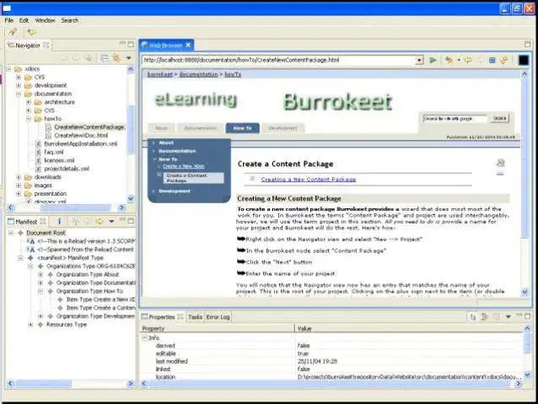Expand the development folder
The height and width of the screenshot is (404, 538).
[x=19, y=85]
